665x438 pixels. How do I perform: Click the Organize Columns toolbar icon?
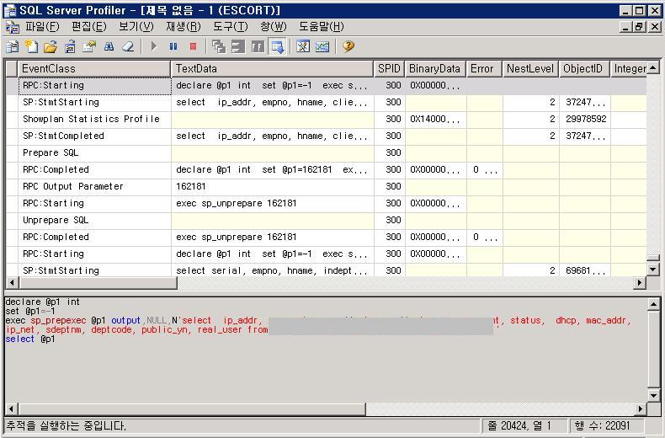(219, 46)
